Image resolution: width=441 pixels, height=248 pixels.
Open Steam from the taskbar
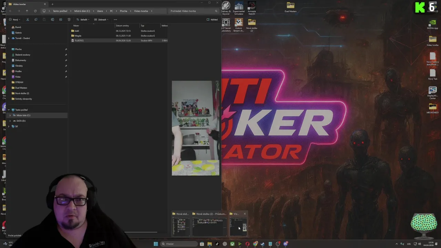(x=263, y=244)
